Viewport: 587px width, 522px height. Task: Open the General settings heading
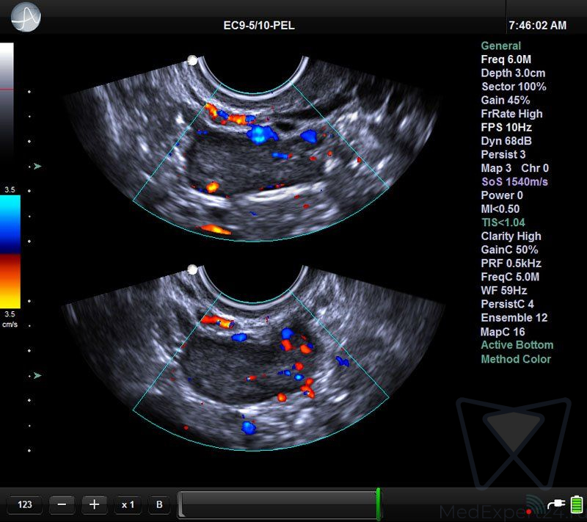pyautogui.click(x=500, y=46)
